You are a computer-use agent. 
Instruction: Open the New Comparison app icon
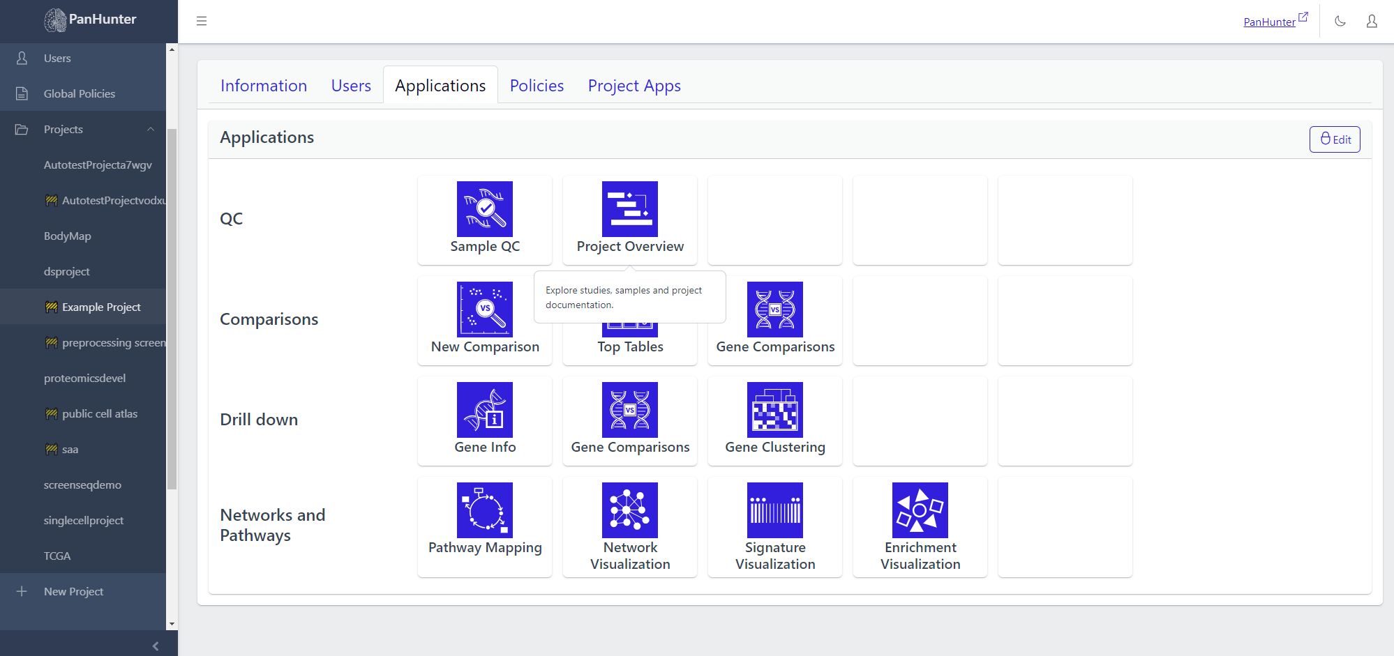pos(484,310)
